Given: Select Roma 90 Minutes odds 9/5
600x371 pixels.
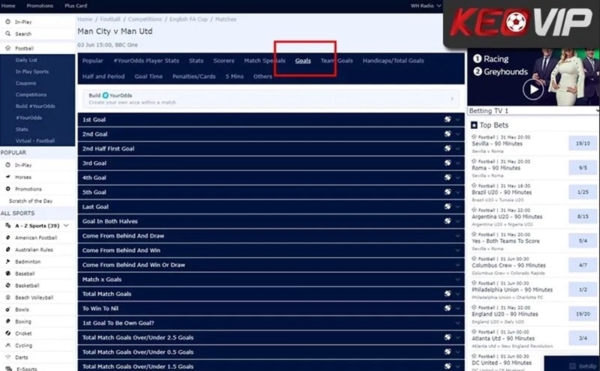Looking at the screenshot, I should [583, 168].
